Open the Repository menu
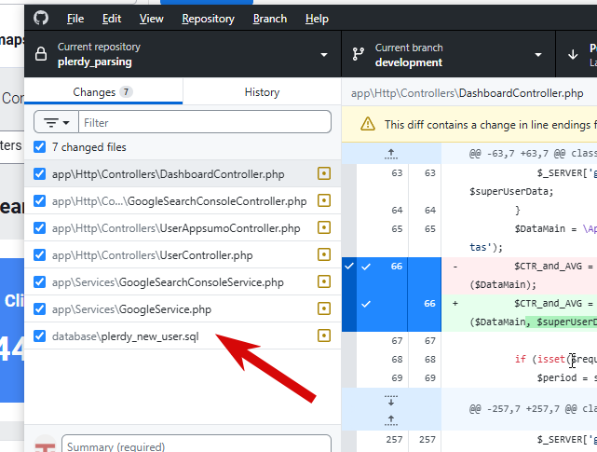 click(x=208, y=19)
